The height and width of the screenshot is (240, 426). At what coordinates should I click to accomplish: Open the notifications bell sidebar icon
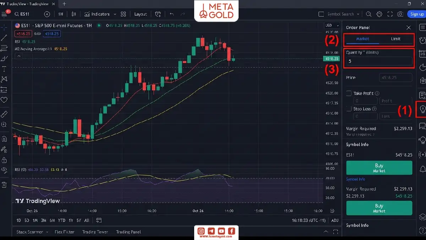pyautogui.click(x=422, y=169)
